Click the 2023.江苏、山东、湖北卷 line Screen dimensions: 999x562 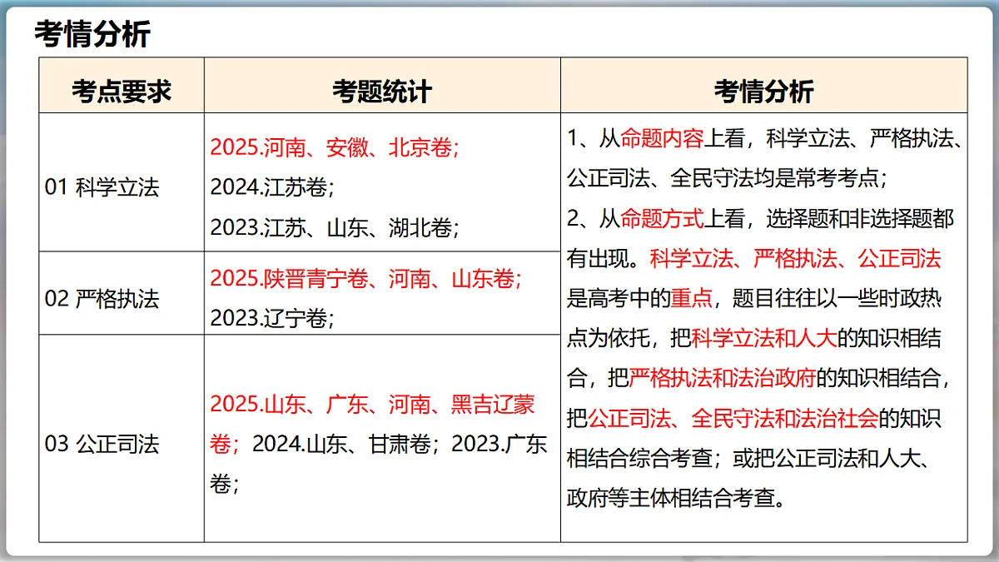click(x=335, y=227)
